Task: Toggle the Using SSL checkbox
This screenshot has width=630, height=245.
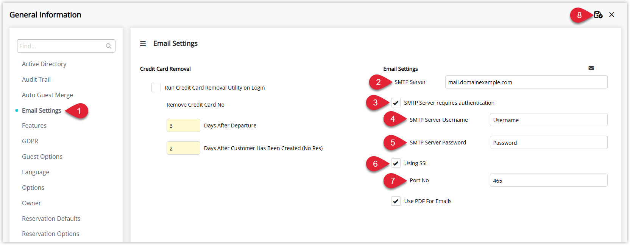Action: coord(396,163)
